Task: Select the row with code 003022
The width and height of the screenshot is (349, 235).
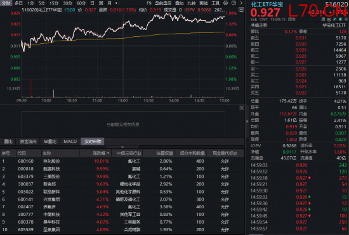Action: pos(122,192)
